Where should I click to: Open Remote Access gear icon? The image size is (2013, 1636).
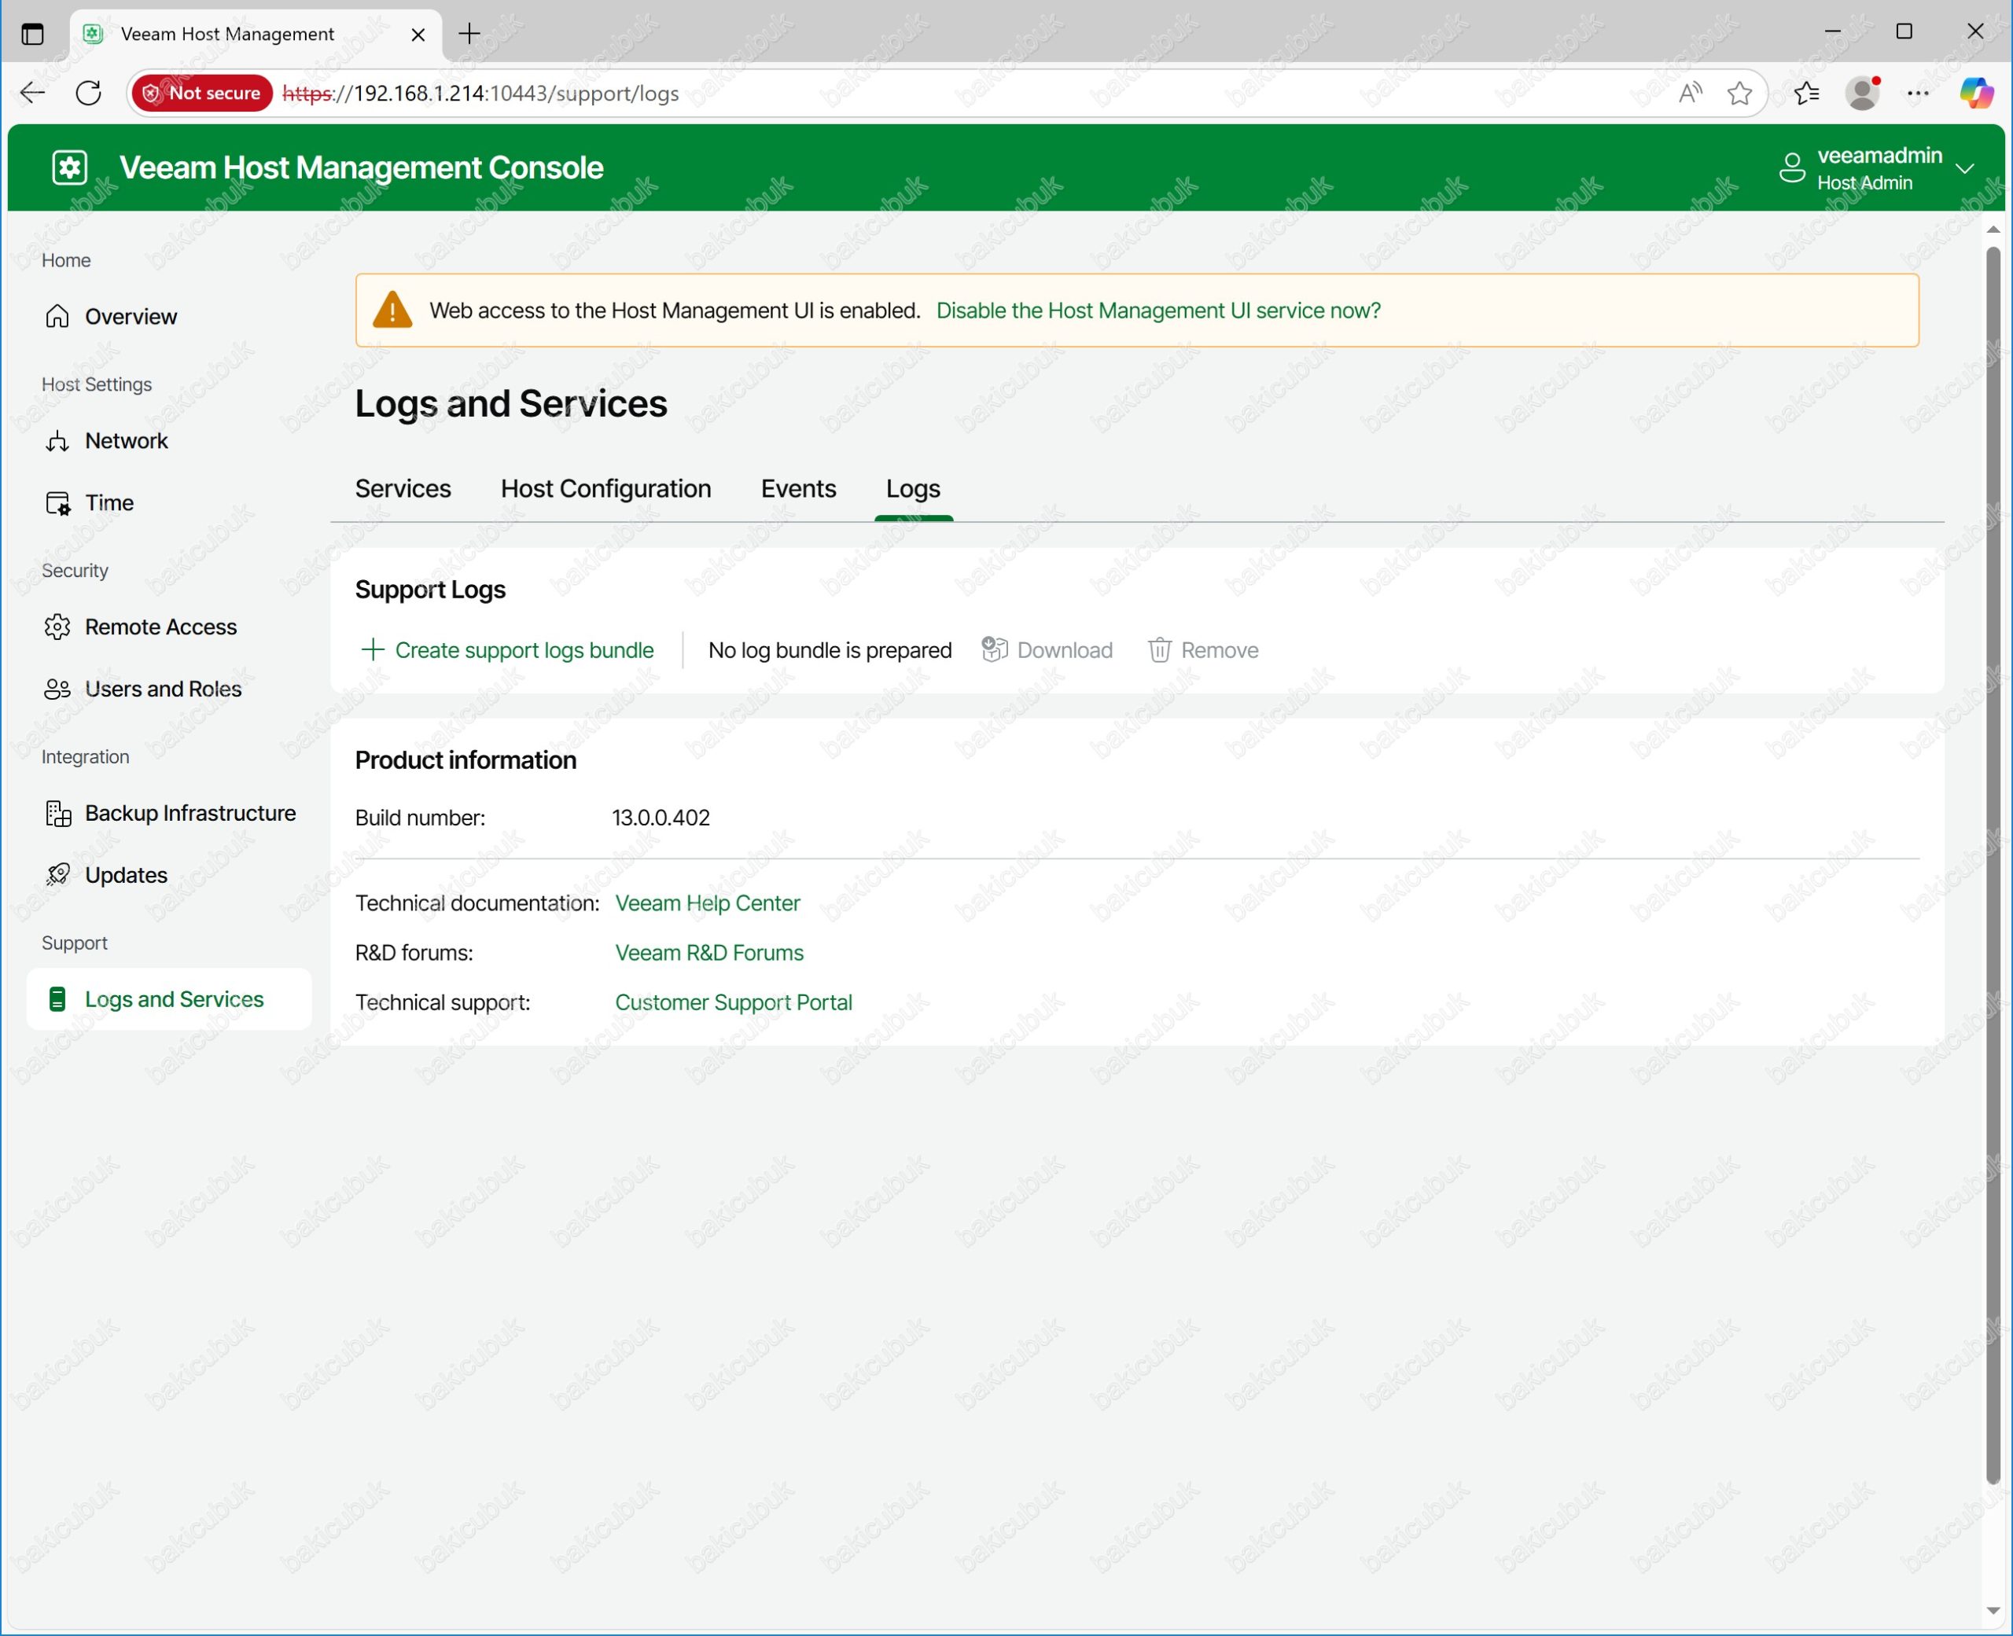point(57,627)
